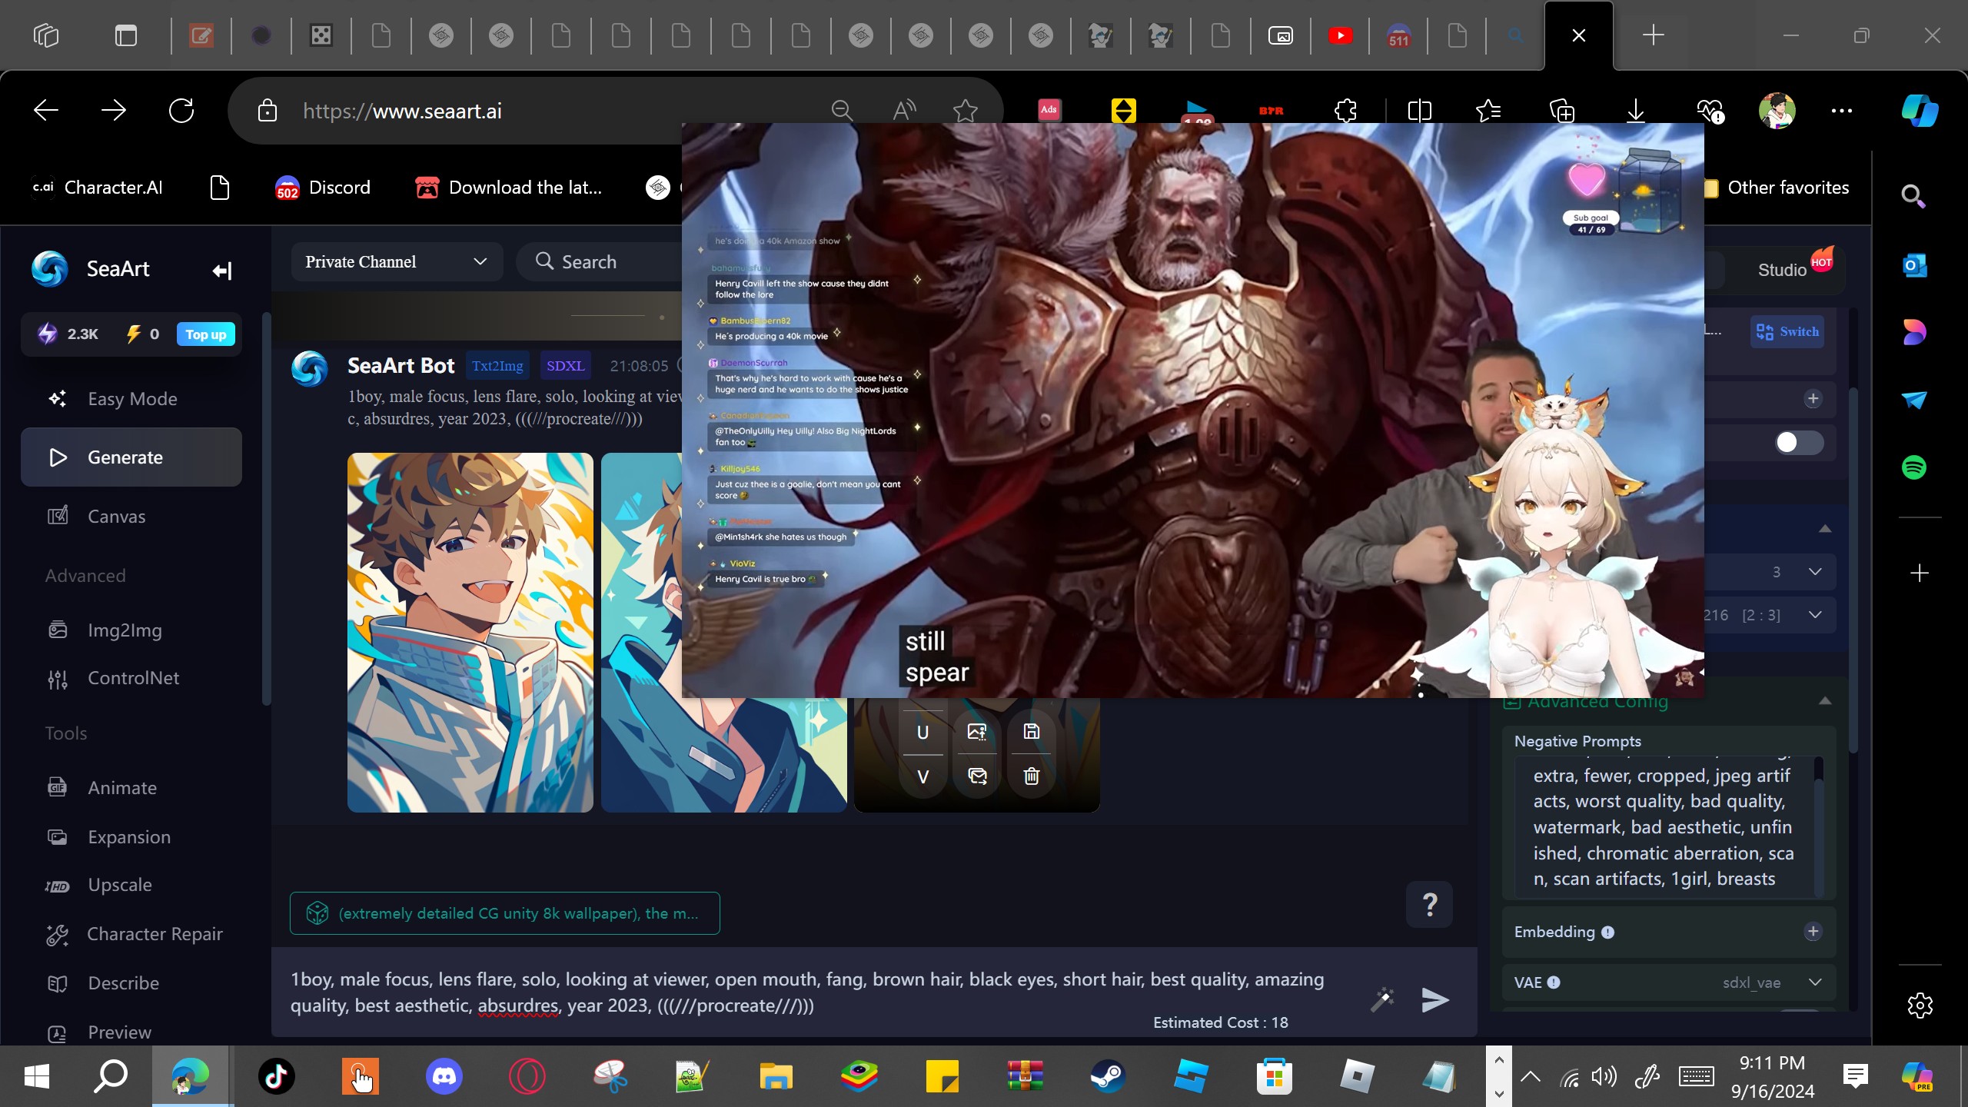Screen dimensions: 1968x1107
Task: Launch the Character Repair tool
Action: [131, 934]
